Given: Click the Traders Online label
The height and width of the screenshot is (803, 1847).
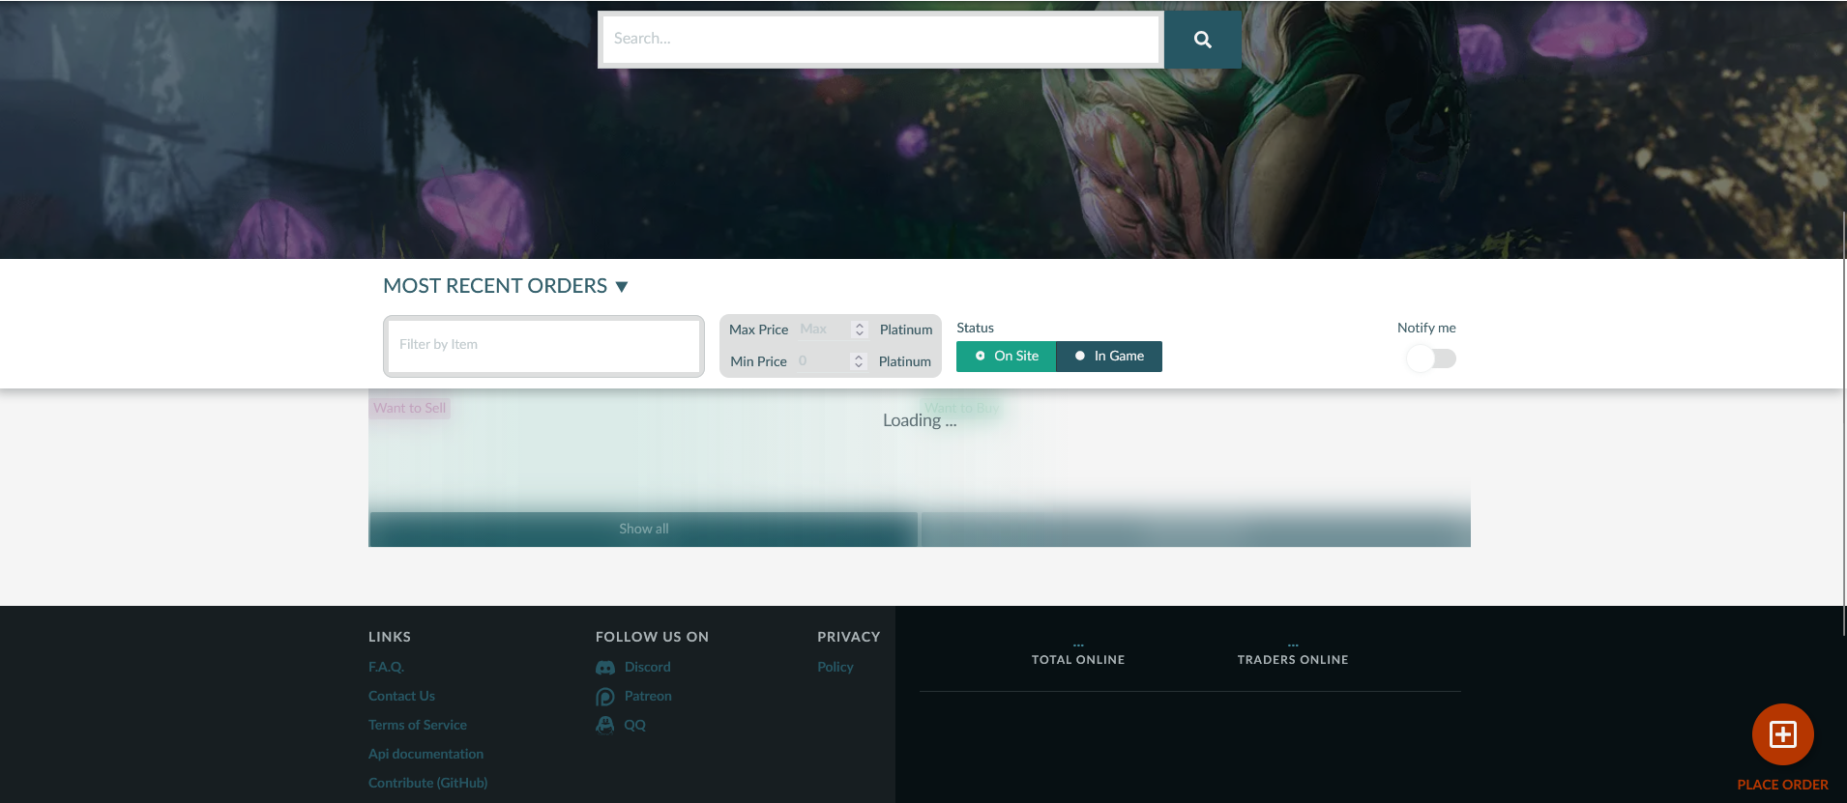Looking at the screenshot, I should [1293, 660].
